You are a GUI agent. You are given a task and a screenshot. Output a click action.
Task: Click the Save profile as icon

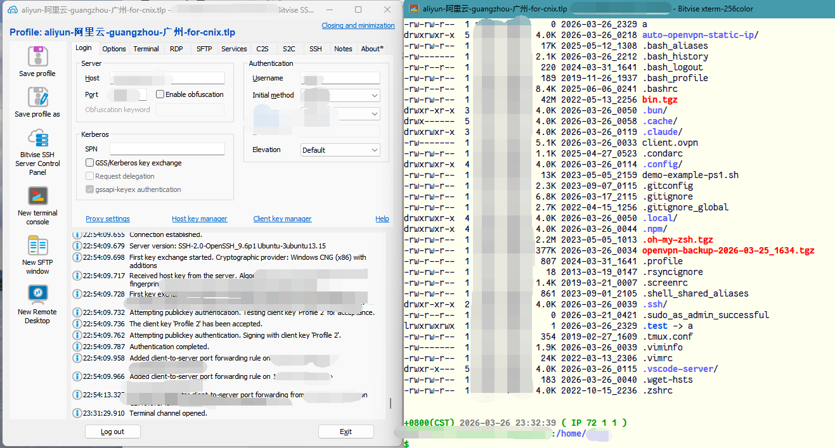tap(38, 97)
